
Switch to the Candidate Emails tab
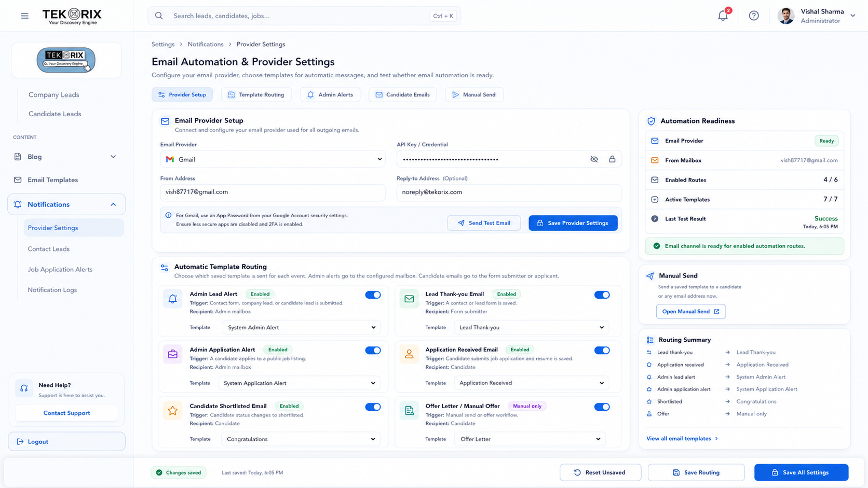coord(403,94)
